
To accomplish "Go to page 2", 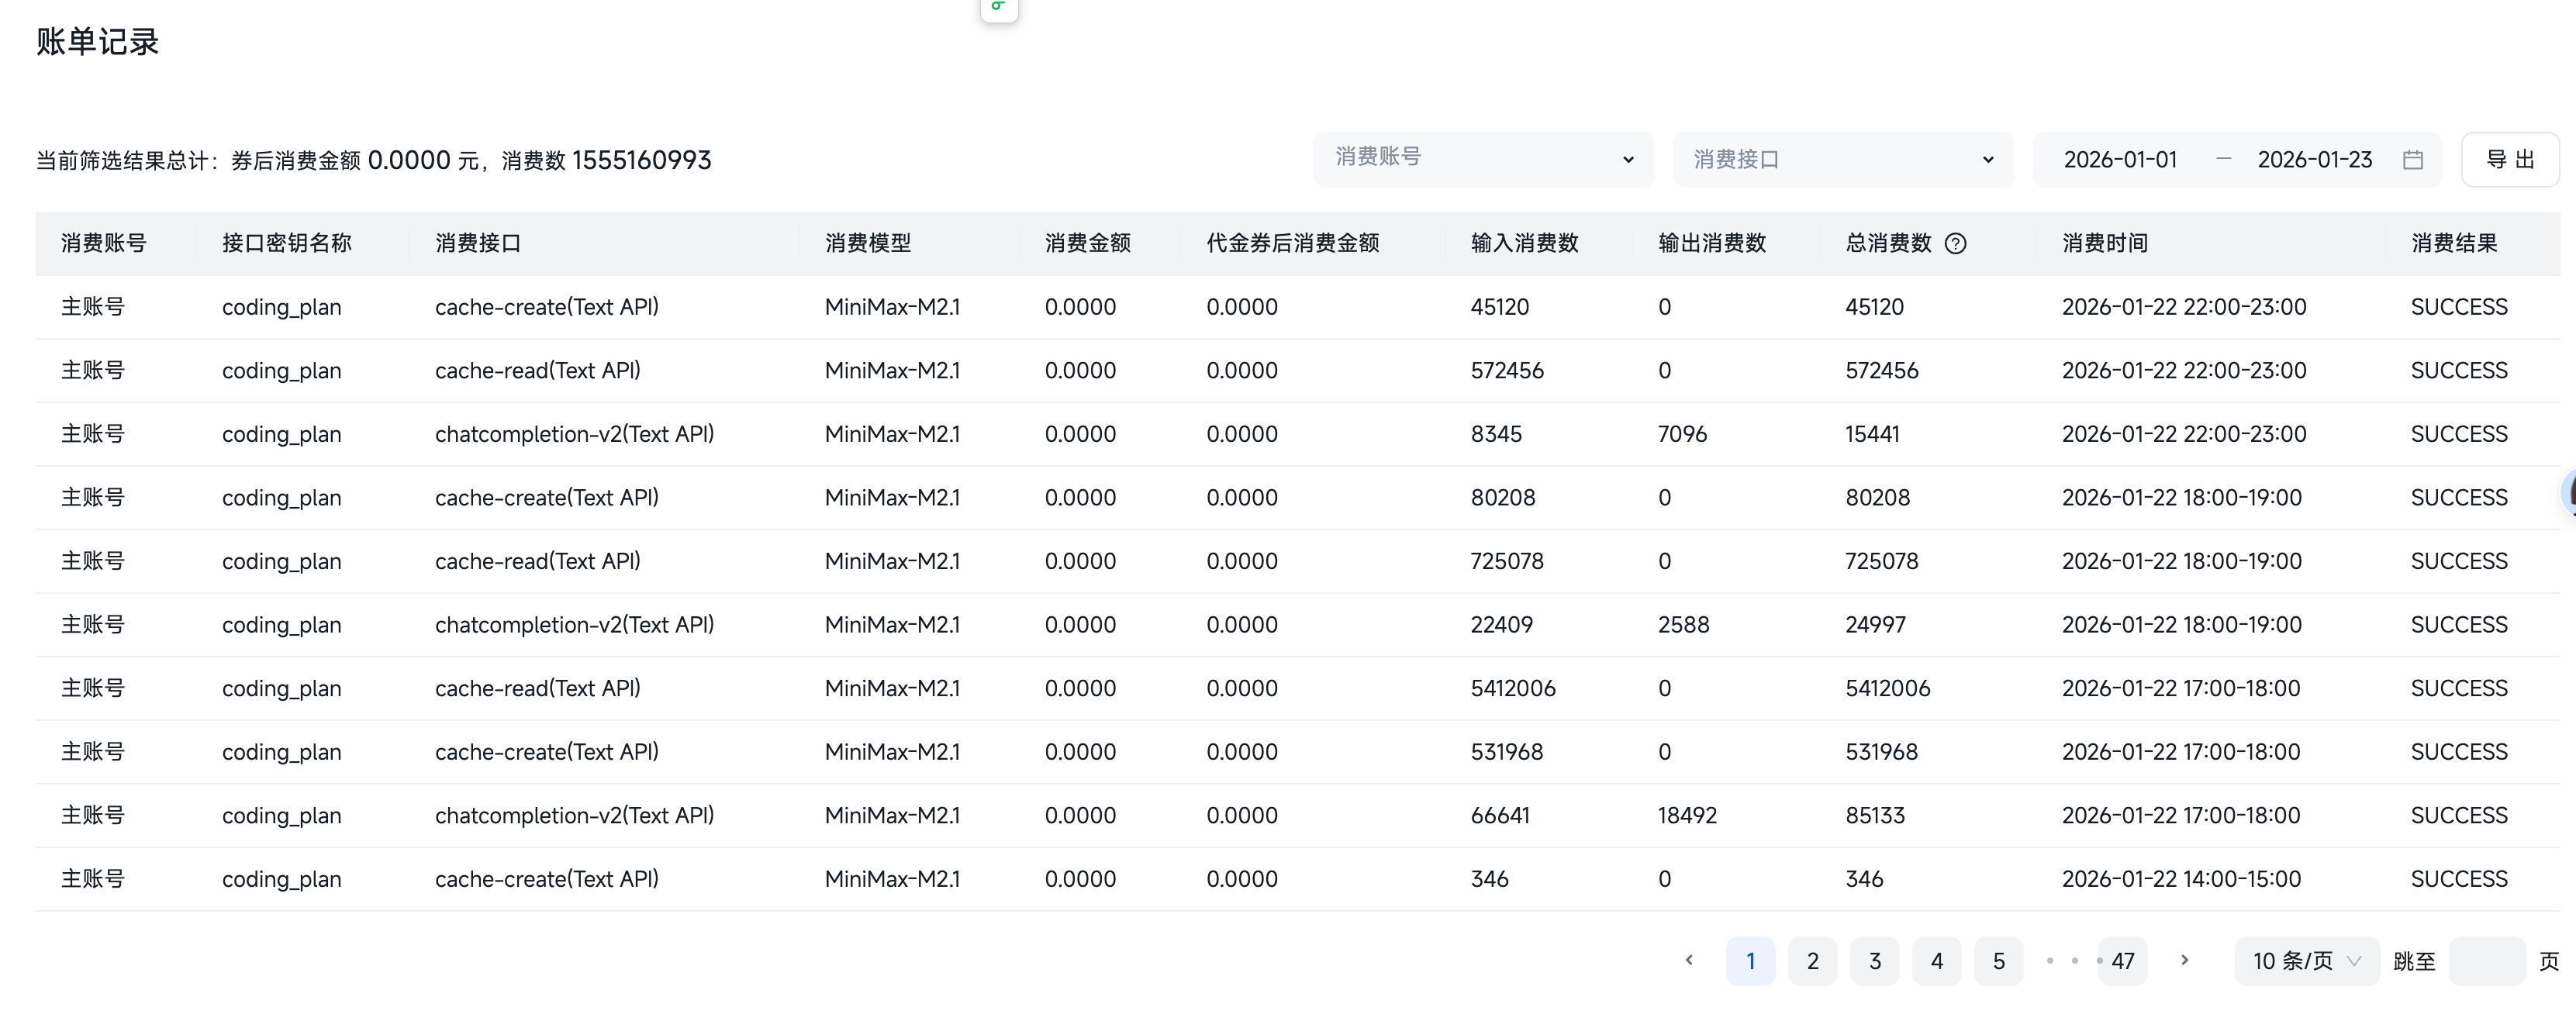I will [1812, 961].
